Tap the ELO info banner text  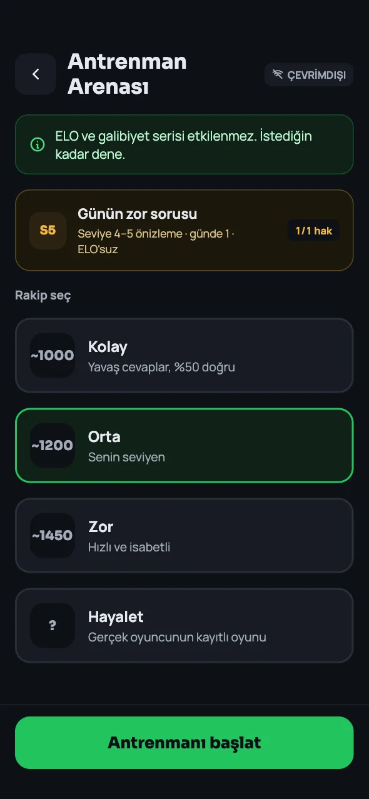[x=184, y=145]
